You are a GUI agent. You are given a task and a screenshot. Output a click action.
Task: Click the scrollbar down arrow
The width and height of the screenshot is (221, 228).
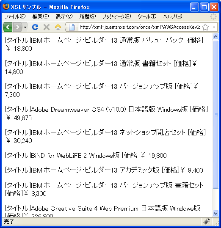click(x=215, y=214)
